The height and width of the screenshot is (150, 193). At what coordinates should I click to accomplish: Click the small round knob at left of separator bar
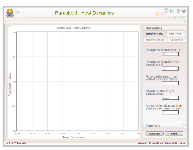point(6,22)
